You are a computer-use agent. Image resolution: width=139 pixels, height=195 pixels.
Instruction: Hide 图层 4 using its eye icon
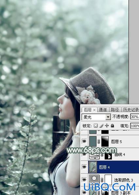(84, 167)
